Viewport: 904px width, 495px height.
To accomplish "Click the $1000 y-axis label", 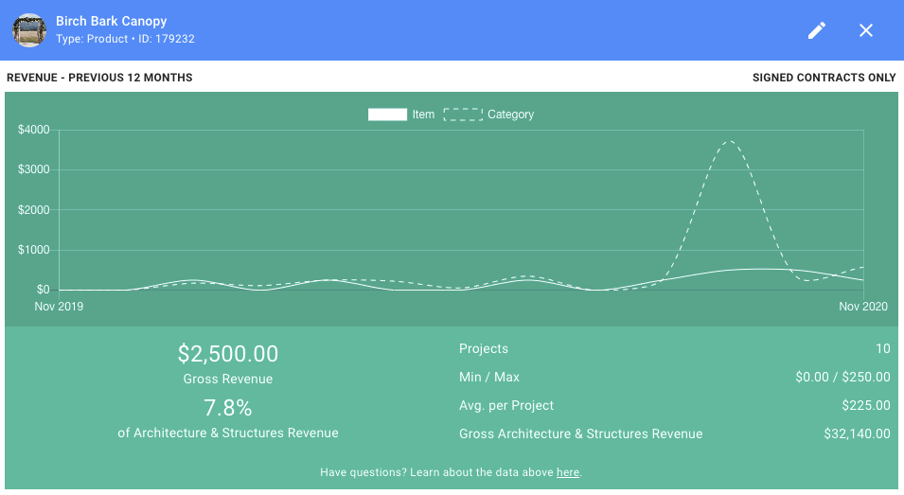I will tap(33, 250).
